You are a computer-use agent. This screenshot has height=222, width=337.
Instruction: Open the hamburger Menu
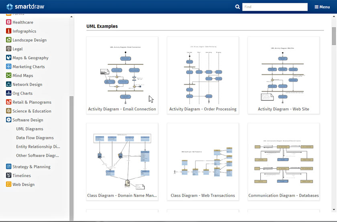322,7
